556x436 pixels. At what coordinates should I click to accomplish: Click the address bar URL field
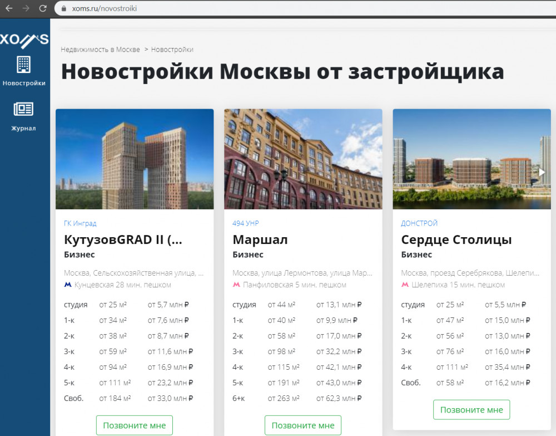[278, 9]
